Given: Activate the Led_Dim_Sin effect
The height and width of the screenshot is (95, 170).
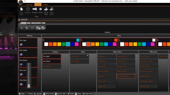Looking at the screenshot, I should [149, 86].
